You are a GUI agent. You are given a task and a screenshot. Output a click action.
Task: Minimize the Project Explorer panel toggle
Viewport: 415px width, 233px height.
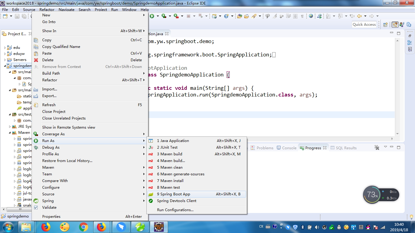(391, 34)
